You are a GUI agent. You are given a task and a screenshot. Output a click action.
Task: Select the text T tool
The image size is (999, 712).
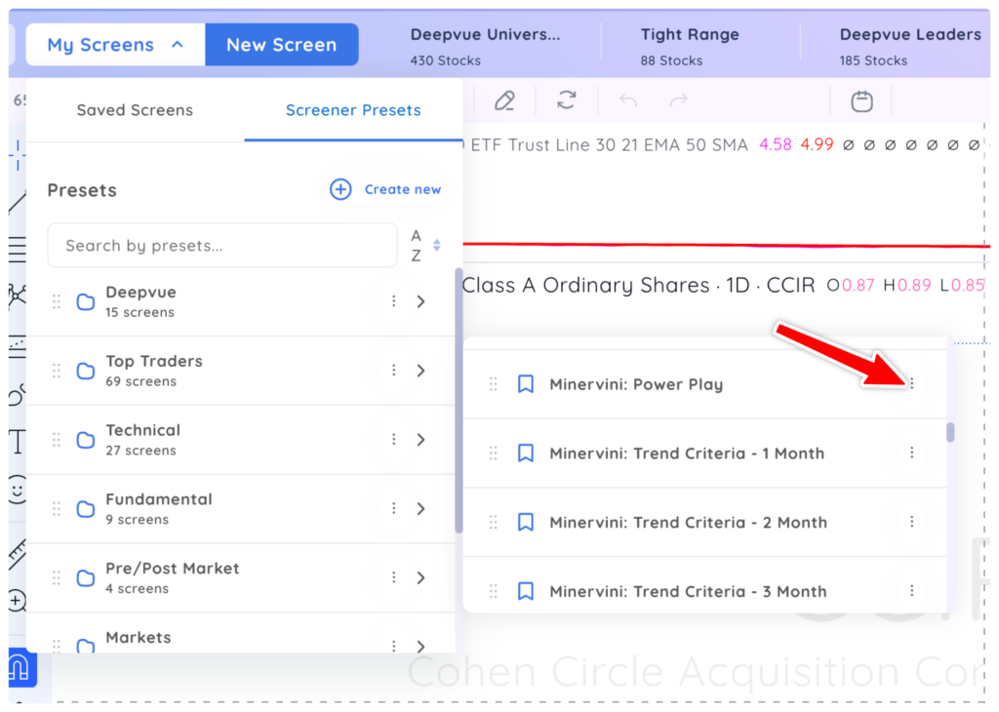18,441
